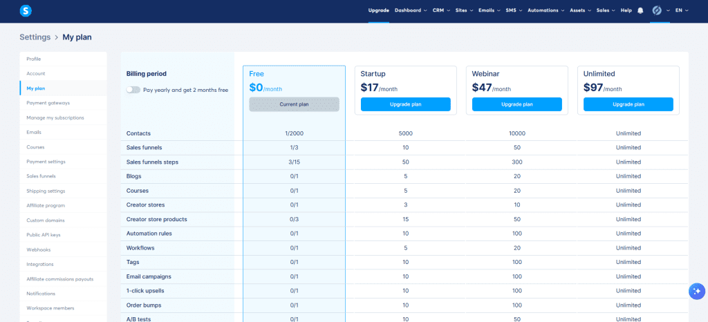708x322 pixels.
Task: Open the Help menu item
Action: tap(626, 10)
